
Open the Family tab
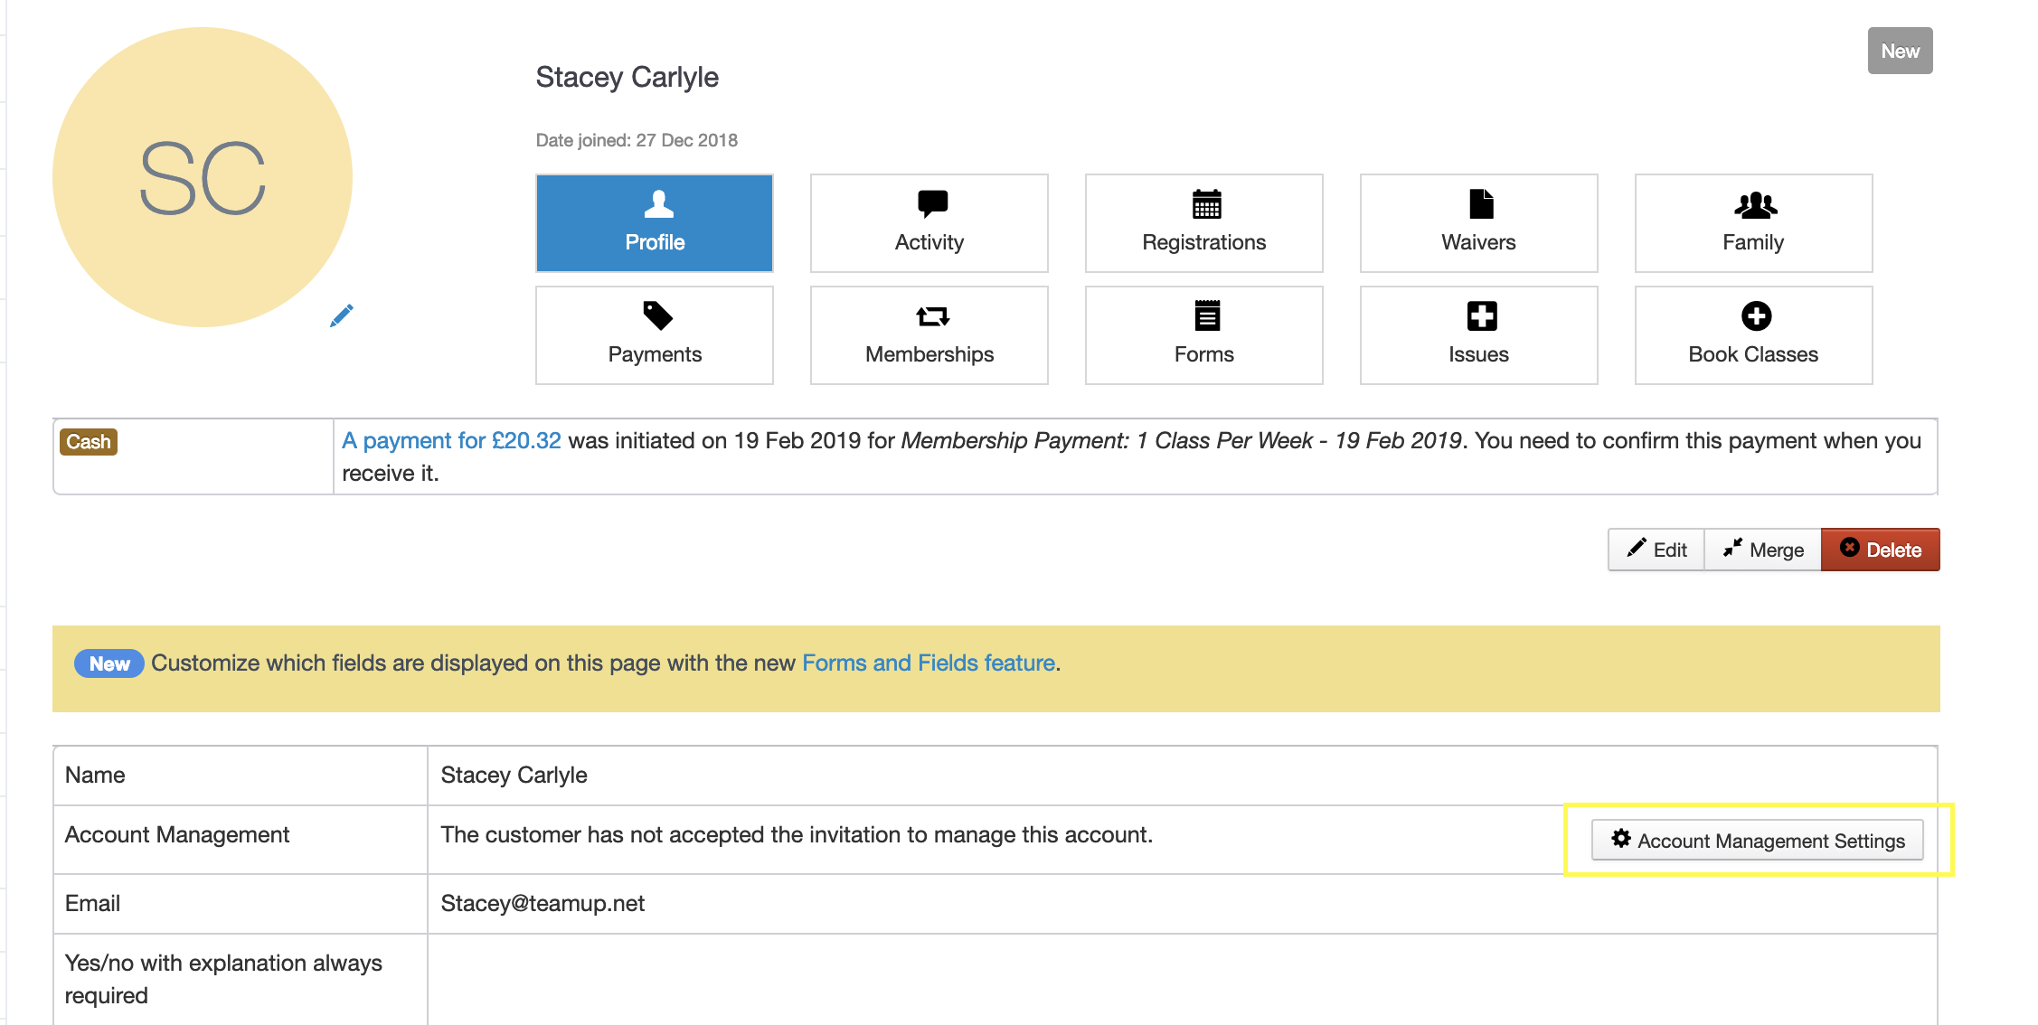(x=1753, y=223)
